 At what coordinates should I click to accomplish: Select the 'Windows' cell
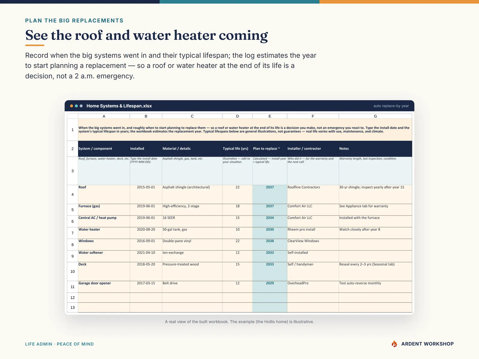[x=104, y=245]
